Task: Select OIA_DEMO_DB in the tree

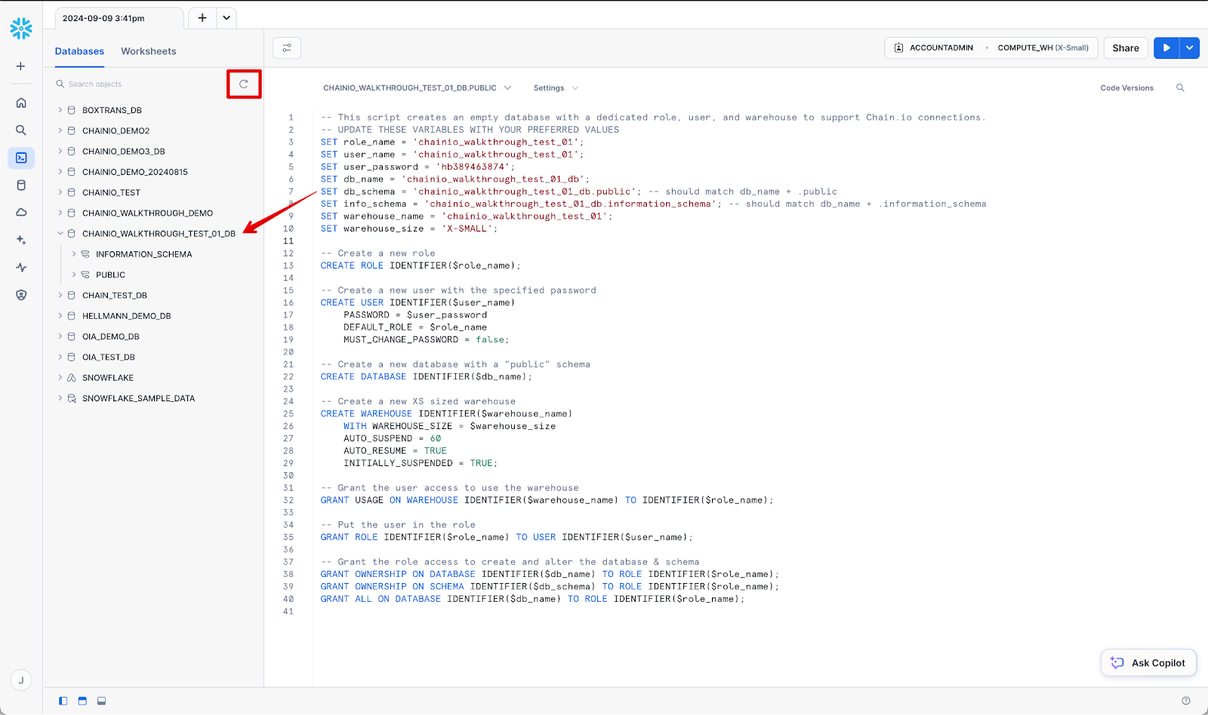Action: click(x=111, y=336)
